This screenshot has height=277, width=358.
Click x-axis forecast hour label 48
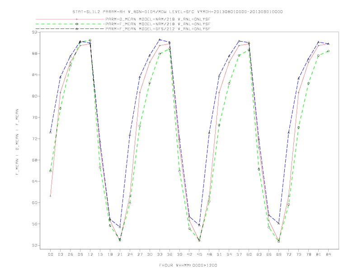point(209,254)
